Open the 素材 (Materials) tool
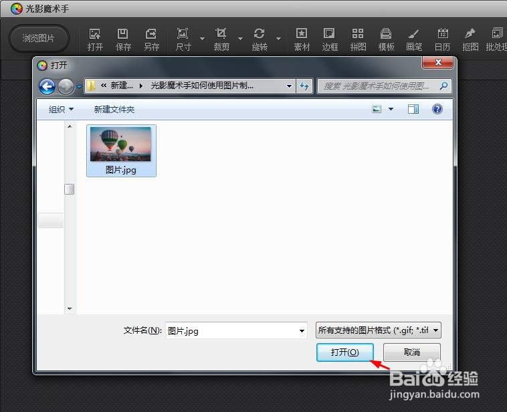 tap(302, 39)
